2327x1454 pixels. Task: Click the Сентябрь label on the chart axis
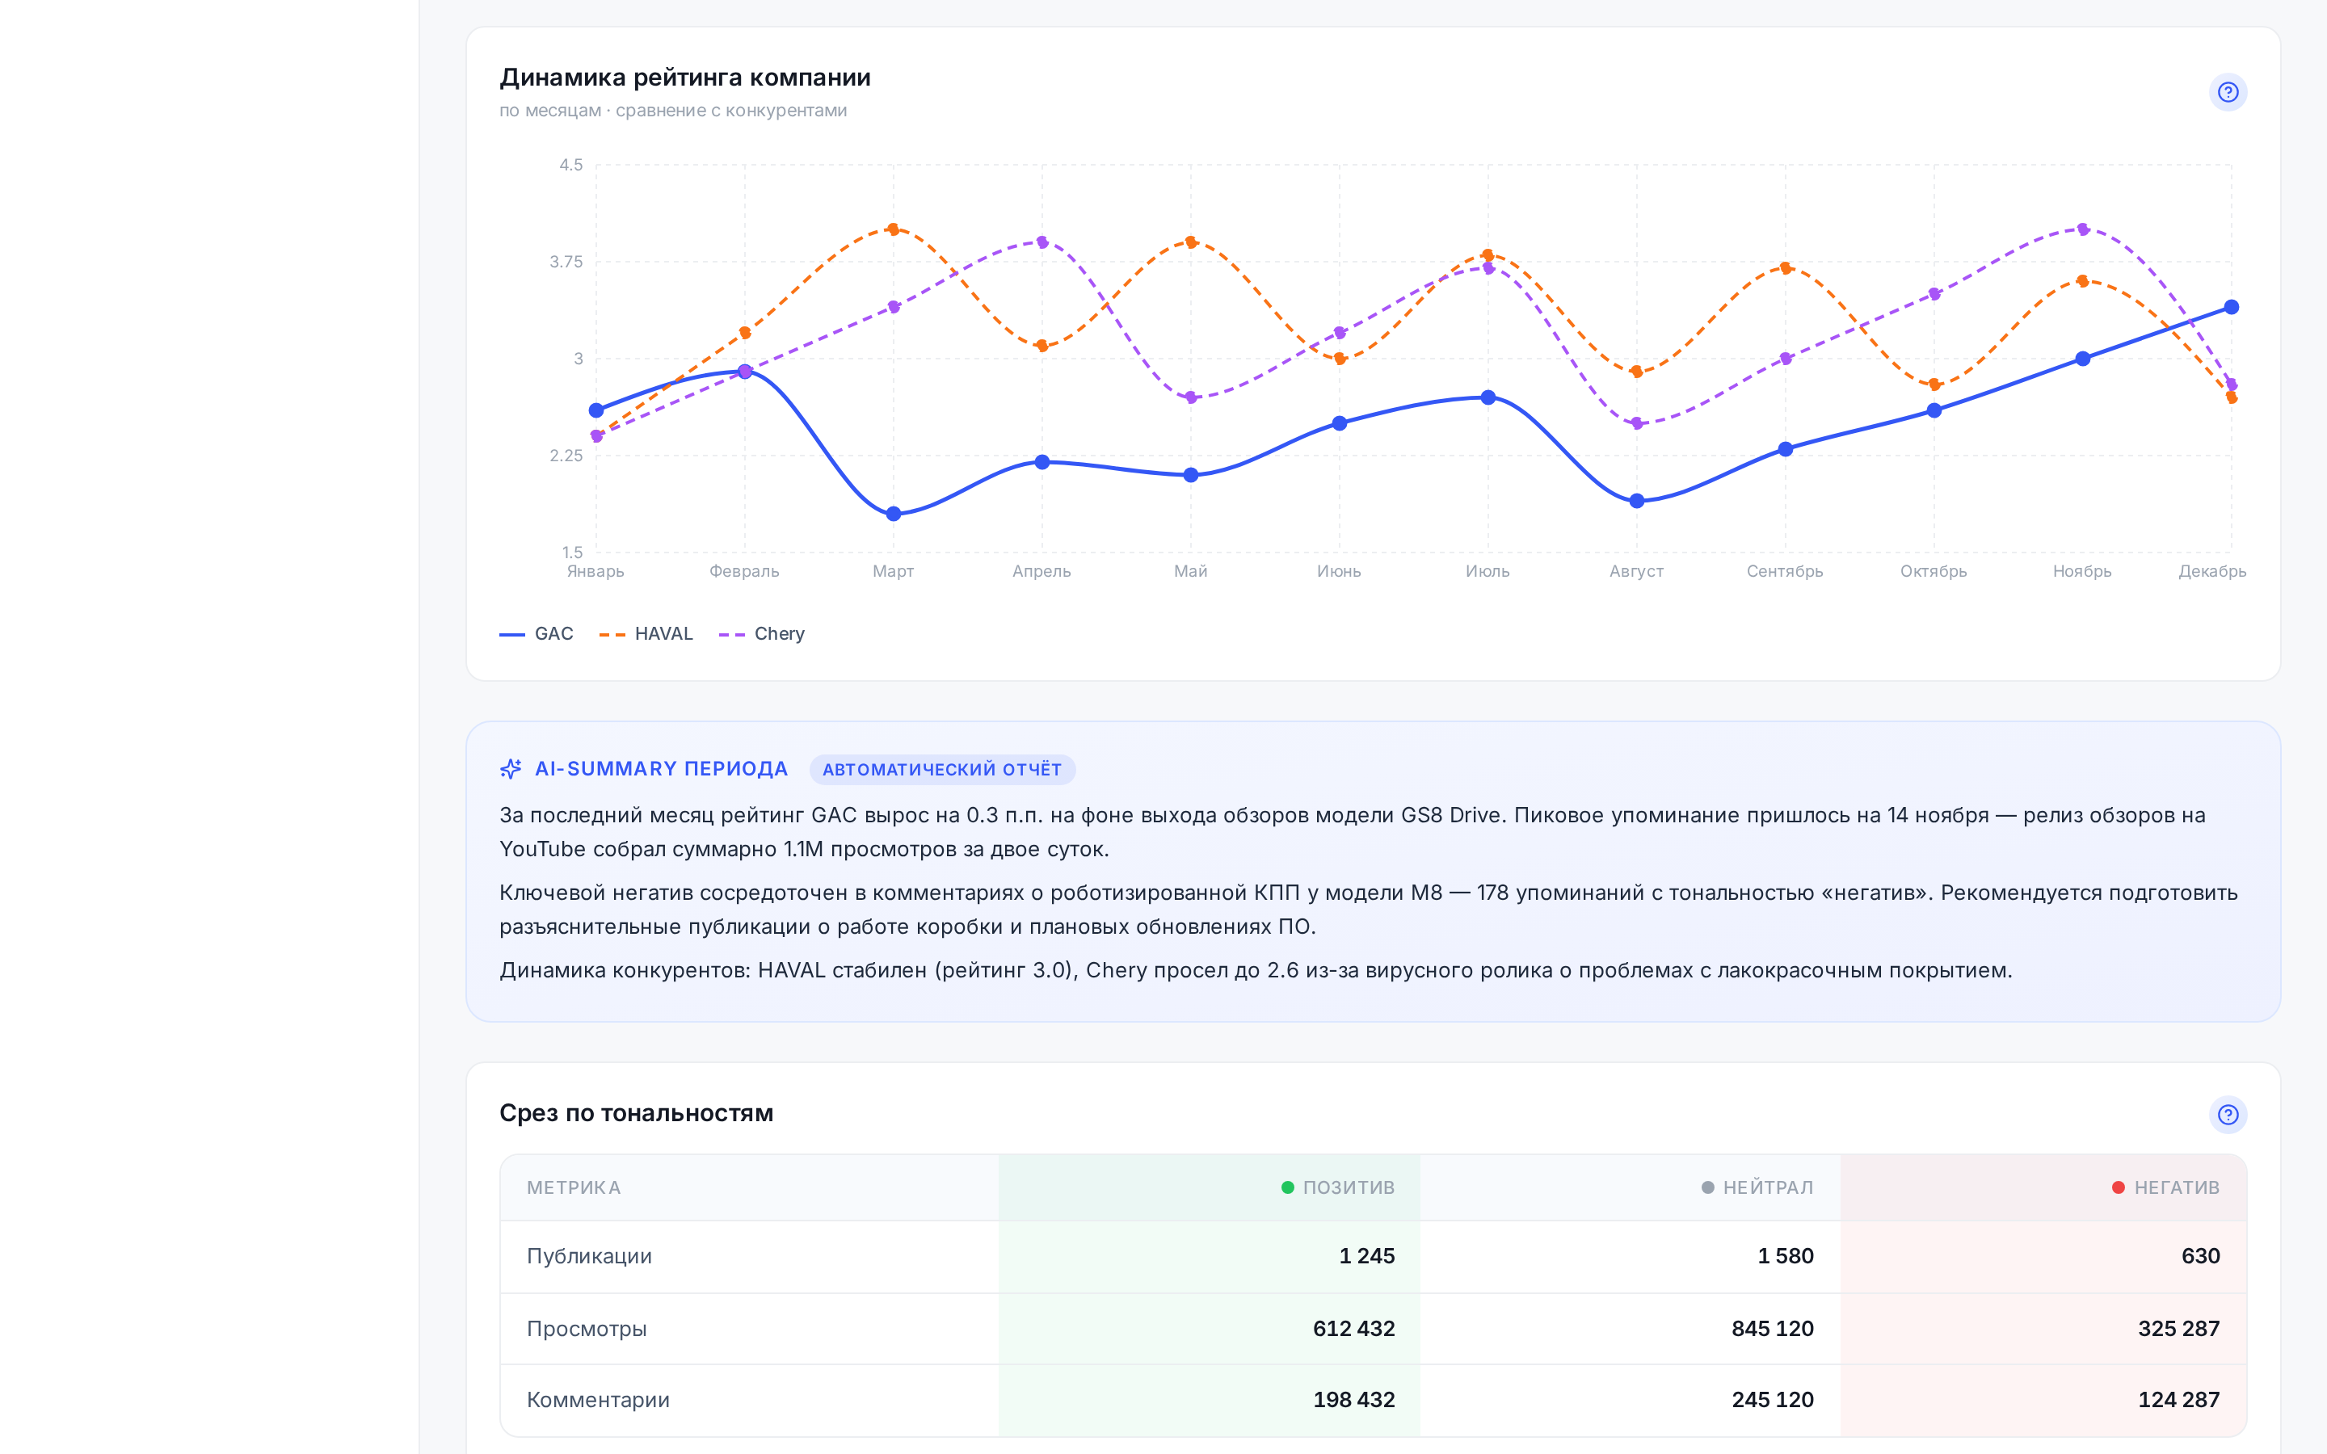coord(1785,571)
